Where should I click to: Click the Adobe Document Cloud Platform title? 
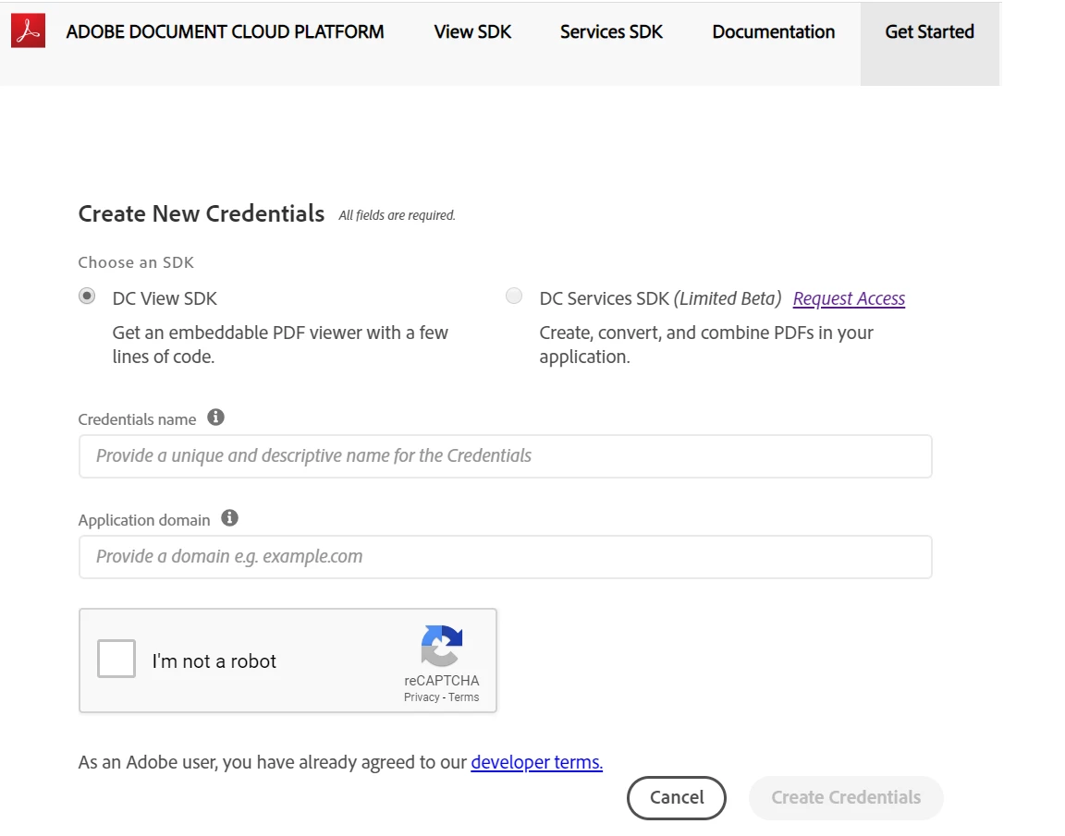click(225, 32)
